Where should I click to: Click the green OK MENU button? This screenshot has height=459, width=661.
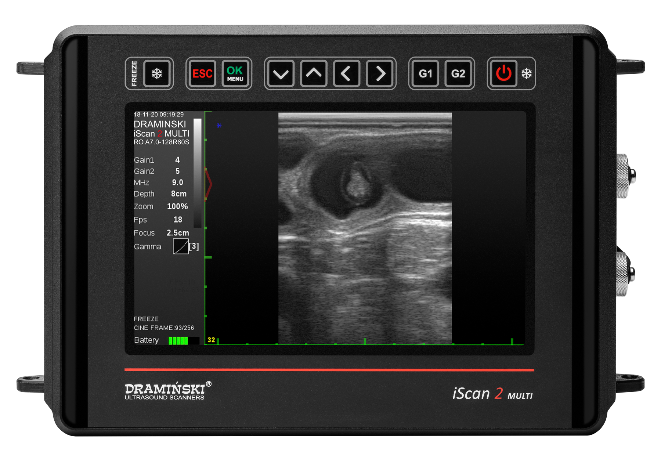(235, 73)
